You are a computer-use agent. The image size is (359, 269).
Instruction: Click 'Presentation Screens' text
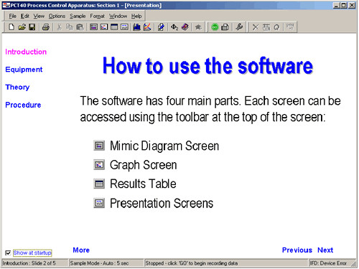coord(162,204)
